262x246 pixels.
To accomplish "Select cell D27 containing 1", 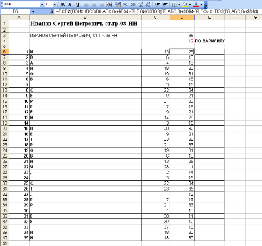I will 182,167.
